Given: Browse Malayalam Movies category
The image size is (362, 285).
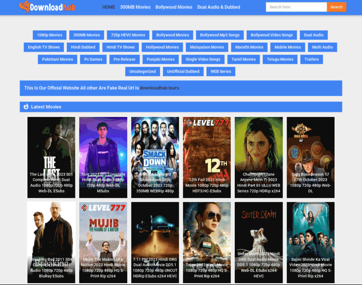Looking at the screenshot, I should pyautogui.click(x=207, y=47).
